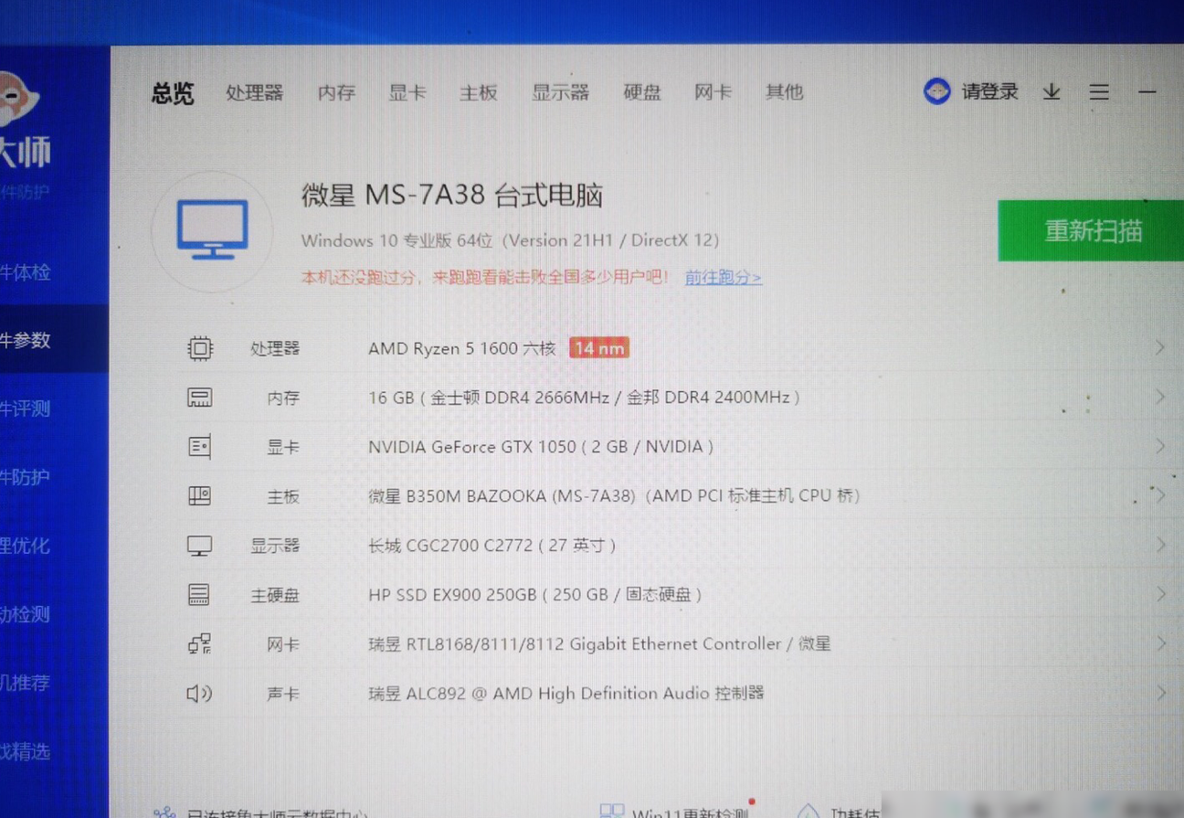Click the motherboard icon

pyautogui.click(x=199, y=496)
